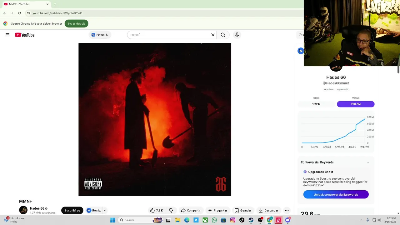Save the video with Guardar
This screenshot has height=225, width=400.
click(x=243, y=210)
